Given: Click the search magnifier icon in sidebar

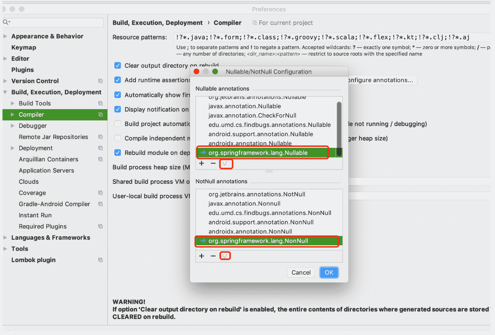Looking at the screenshot, I should pyautogui.click(x=6, y=22).
